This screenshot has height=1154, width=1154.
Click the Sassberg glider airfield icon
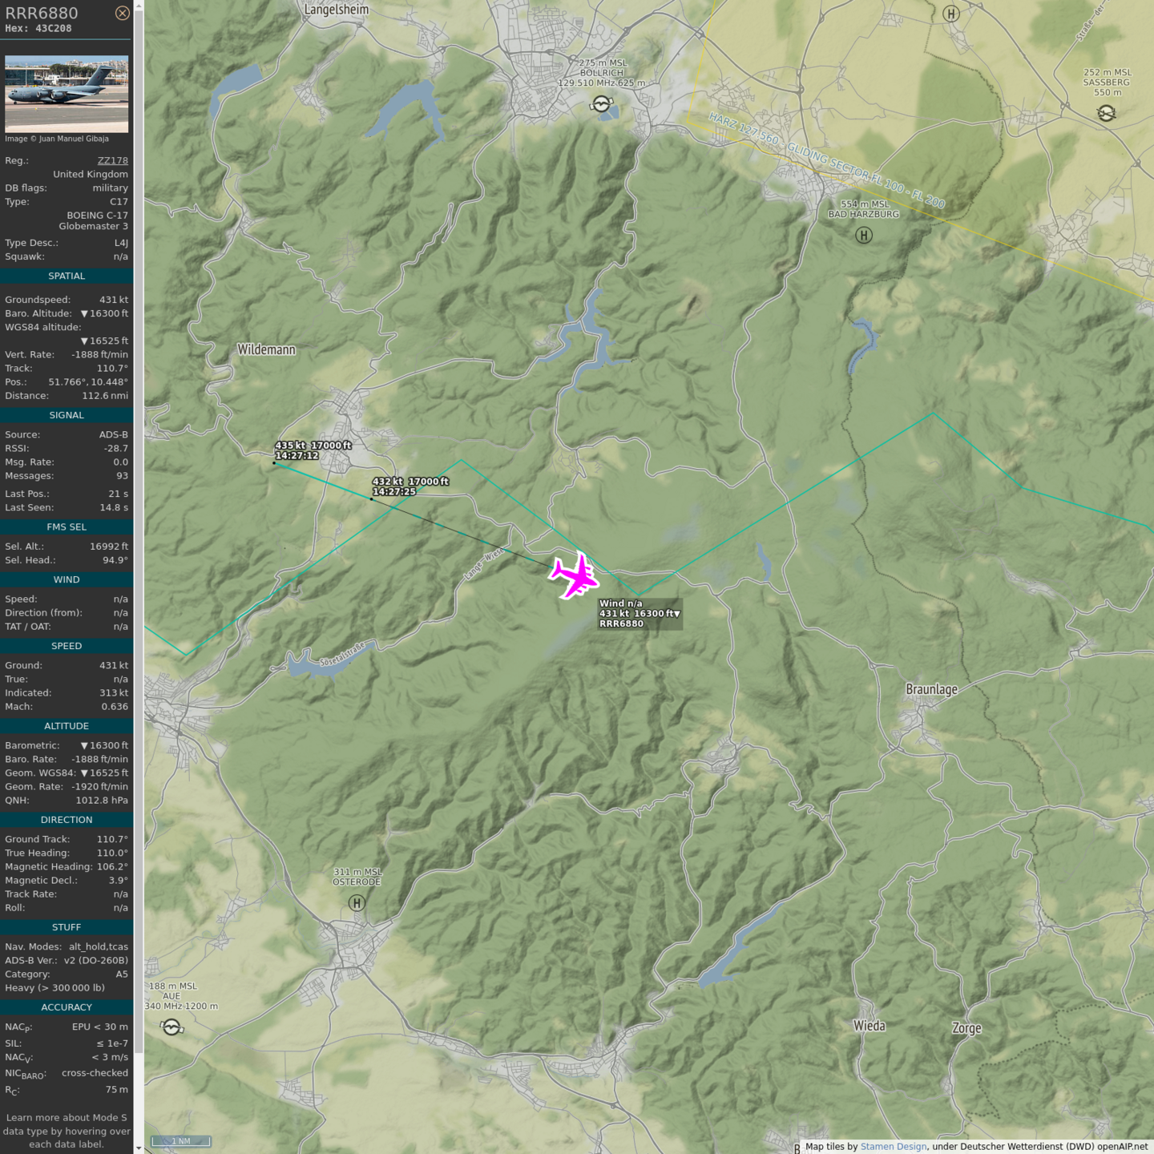[1106, 113]
